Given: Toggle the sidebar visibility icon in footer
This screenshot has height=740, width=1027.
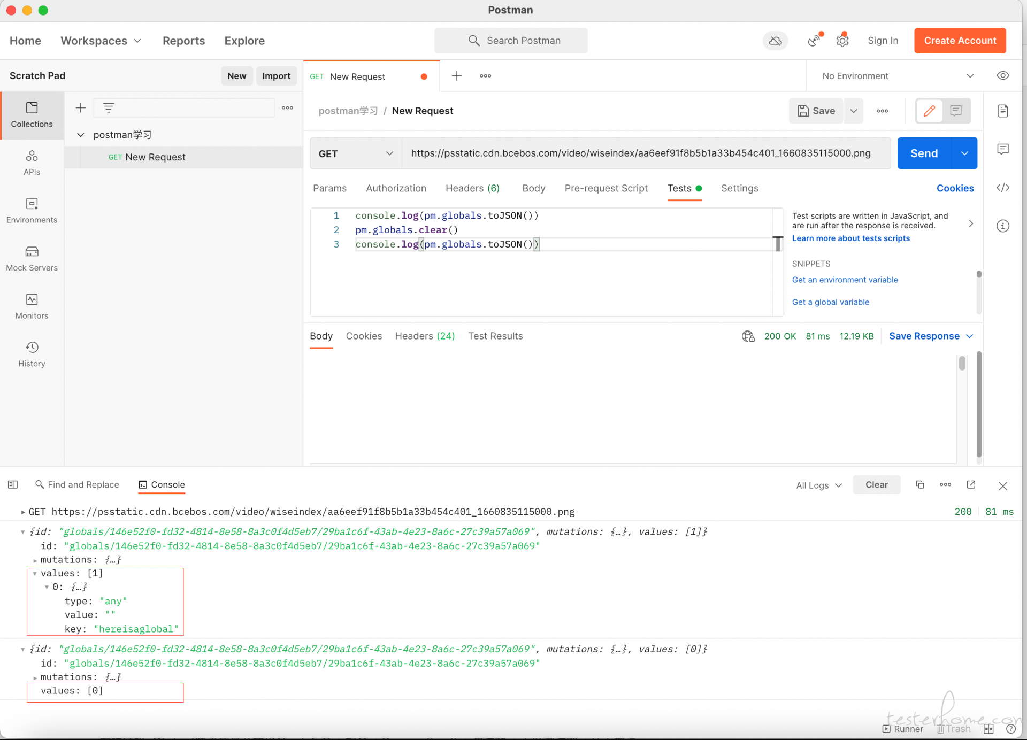Looking at the screenshot, I should coord(13,485).
